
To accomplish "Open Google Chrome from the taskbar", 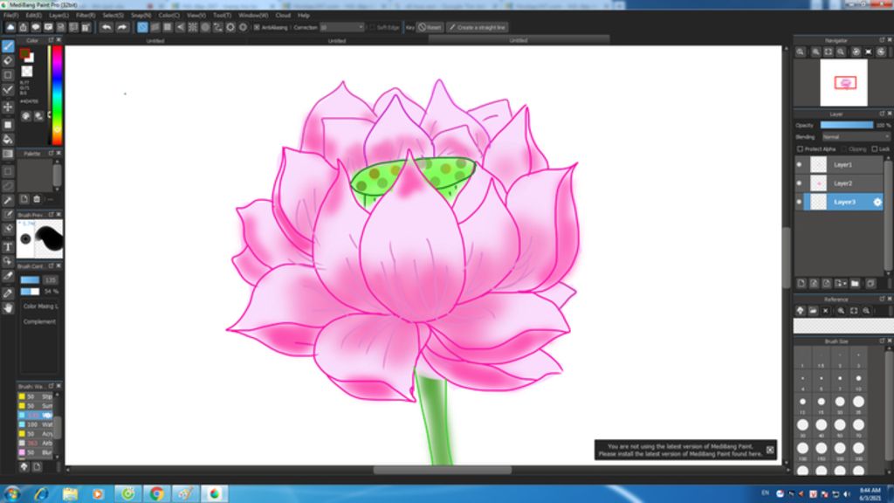I will pyautogui.click(x=156, y=493).
